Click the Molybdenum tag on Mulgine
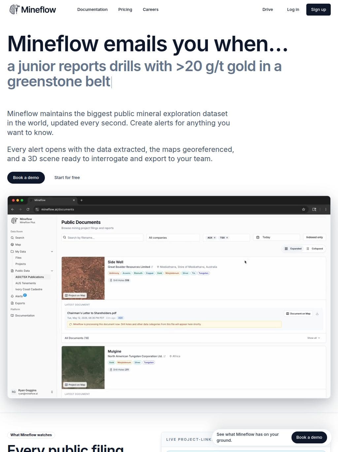Screen dimensions: 338x452 click(124, 363)
